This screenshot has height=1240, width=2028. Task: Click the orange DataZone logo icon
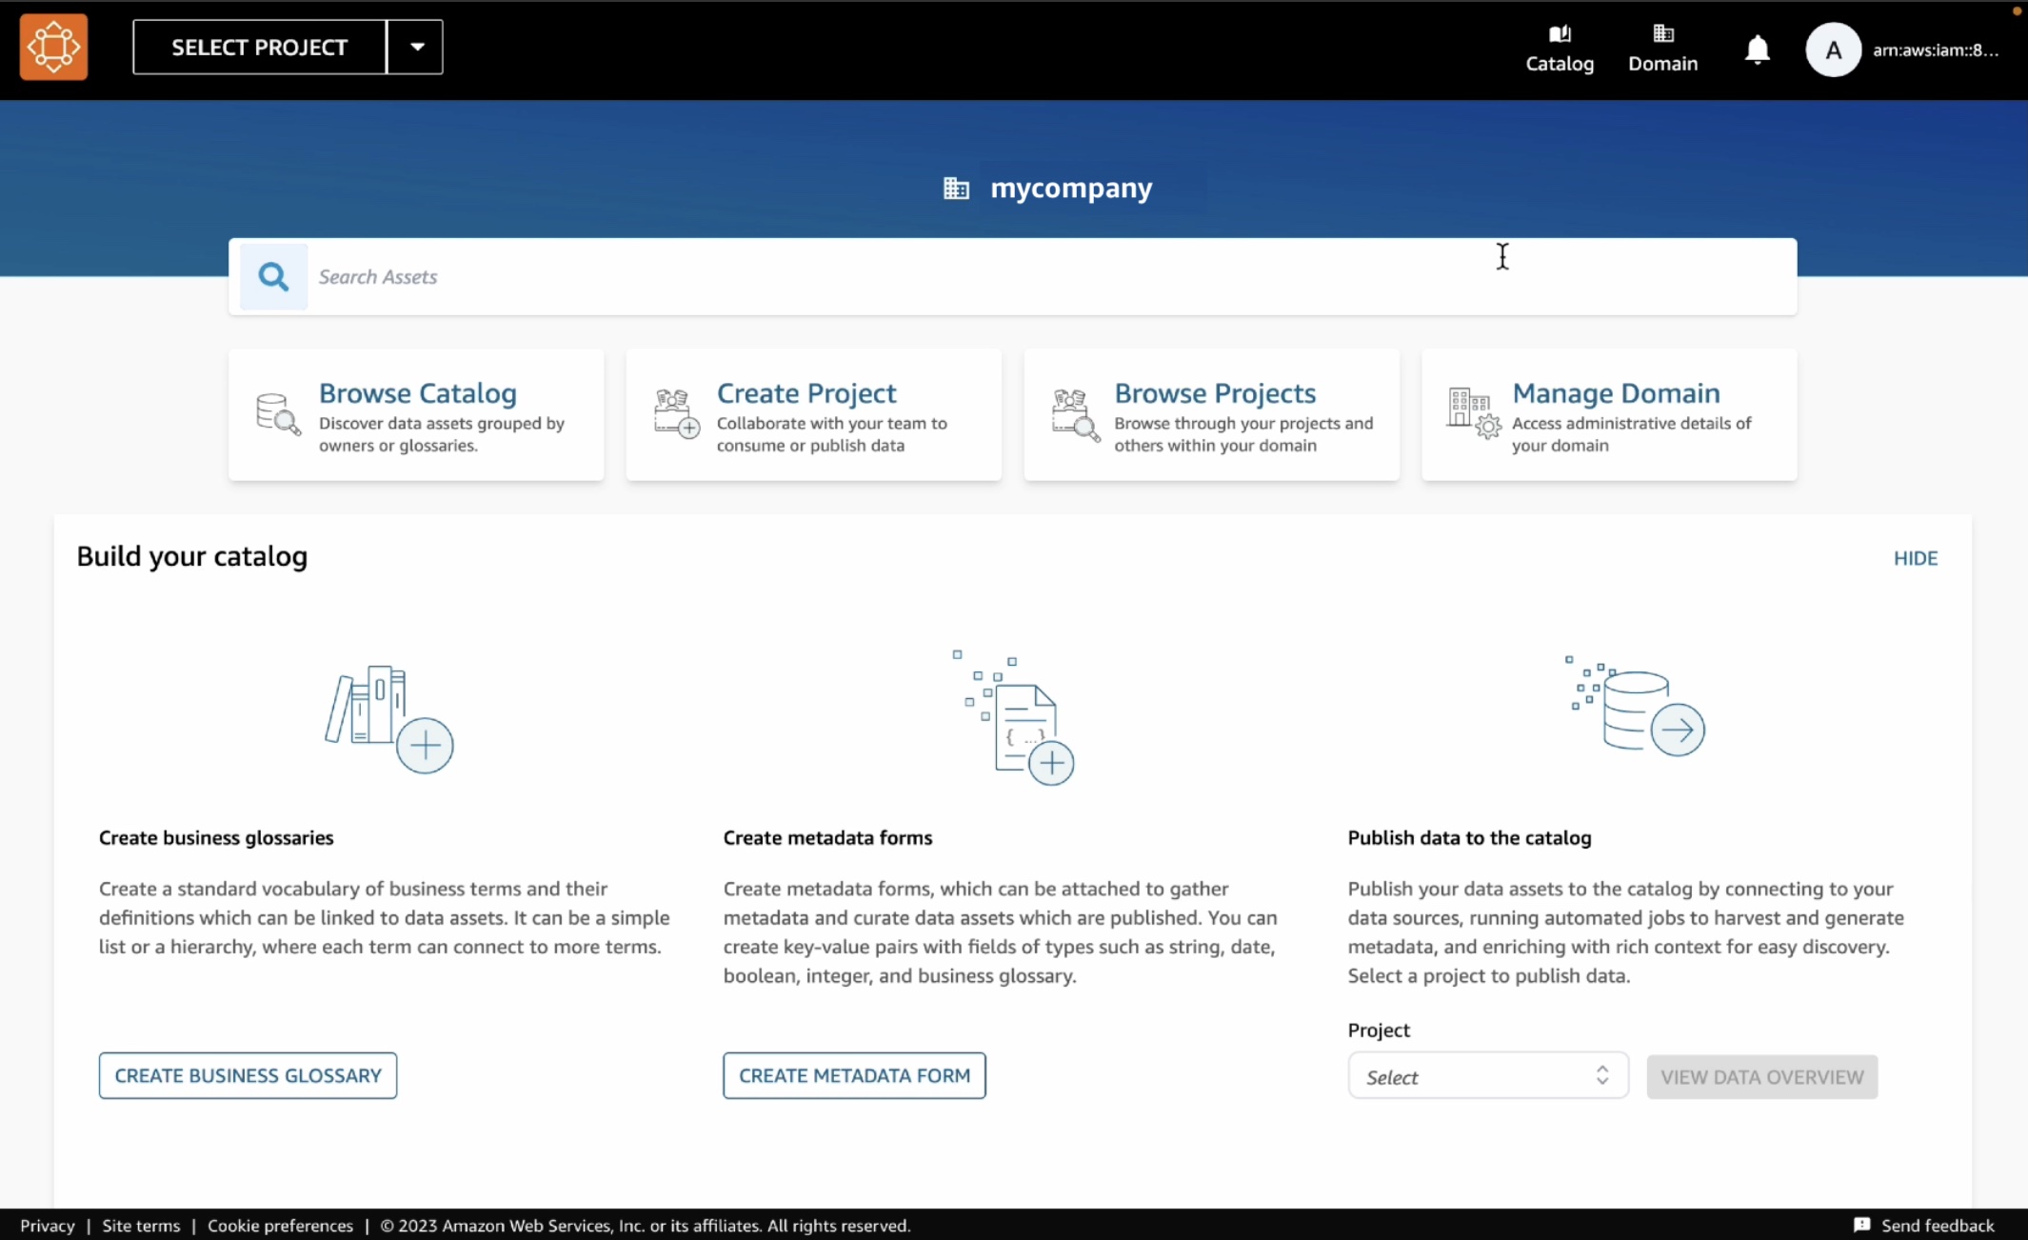[x=53, y=47]
